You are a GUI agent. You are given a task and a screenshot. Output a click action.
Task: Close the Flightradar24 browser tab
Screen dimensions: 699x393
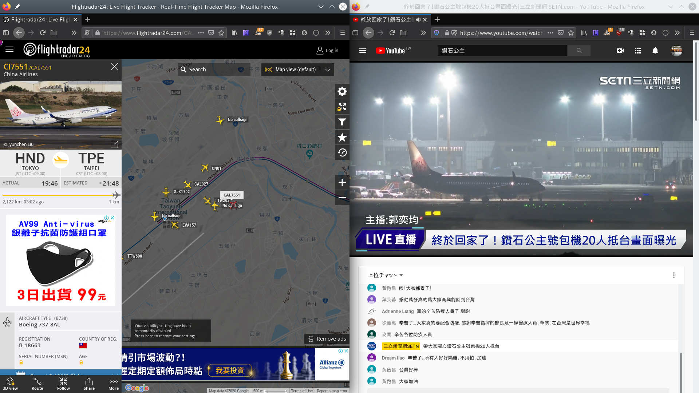click(x=75, y=20)
